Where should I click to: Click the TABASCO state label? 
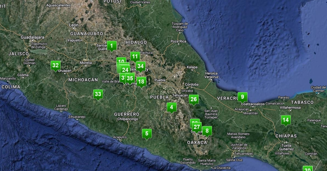coord(302,102)
